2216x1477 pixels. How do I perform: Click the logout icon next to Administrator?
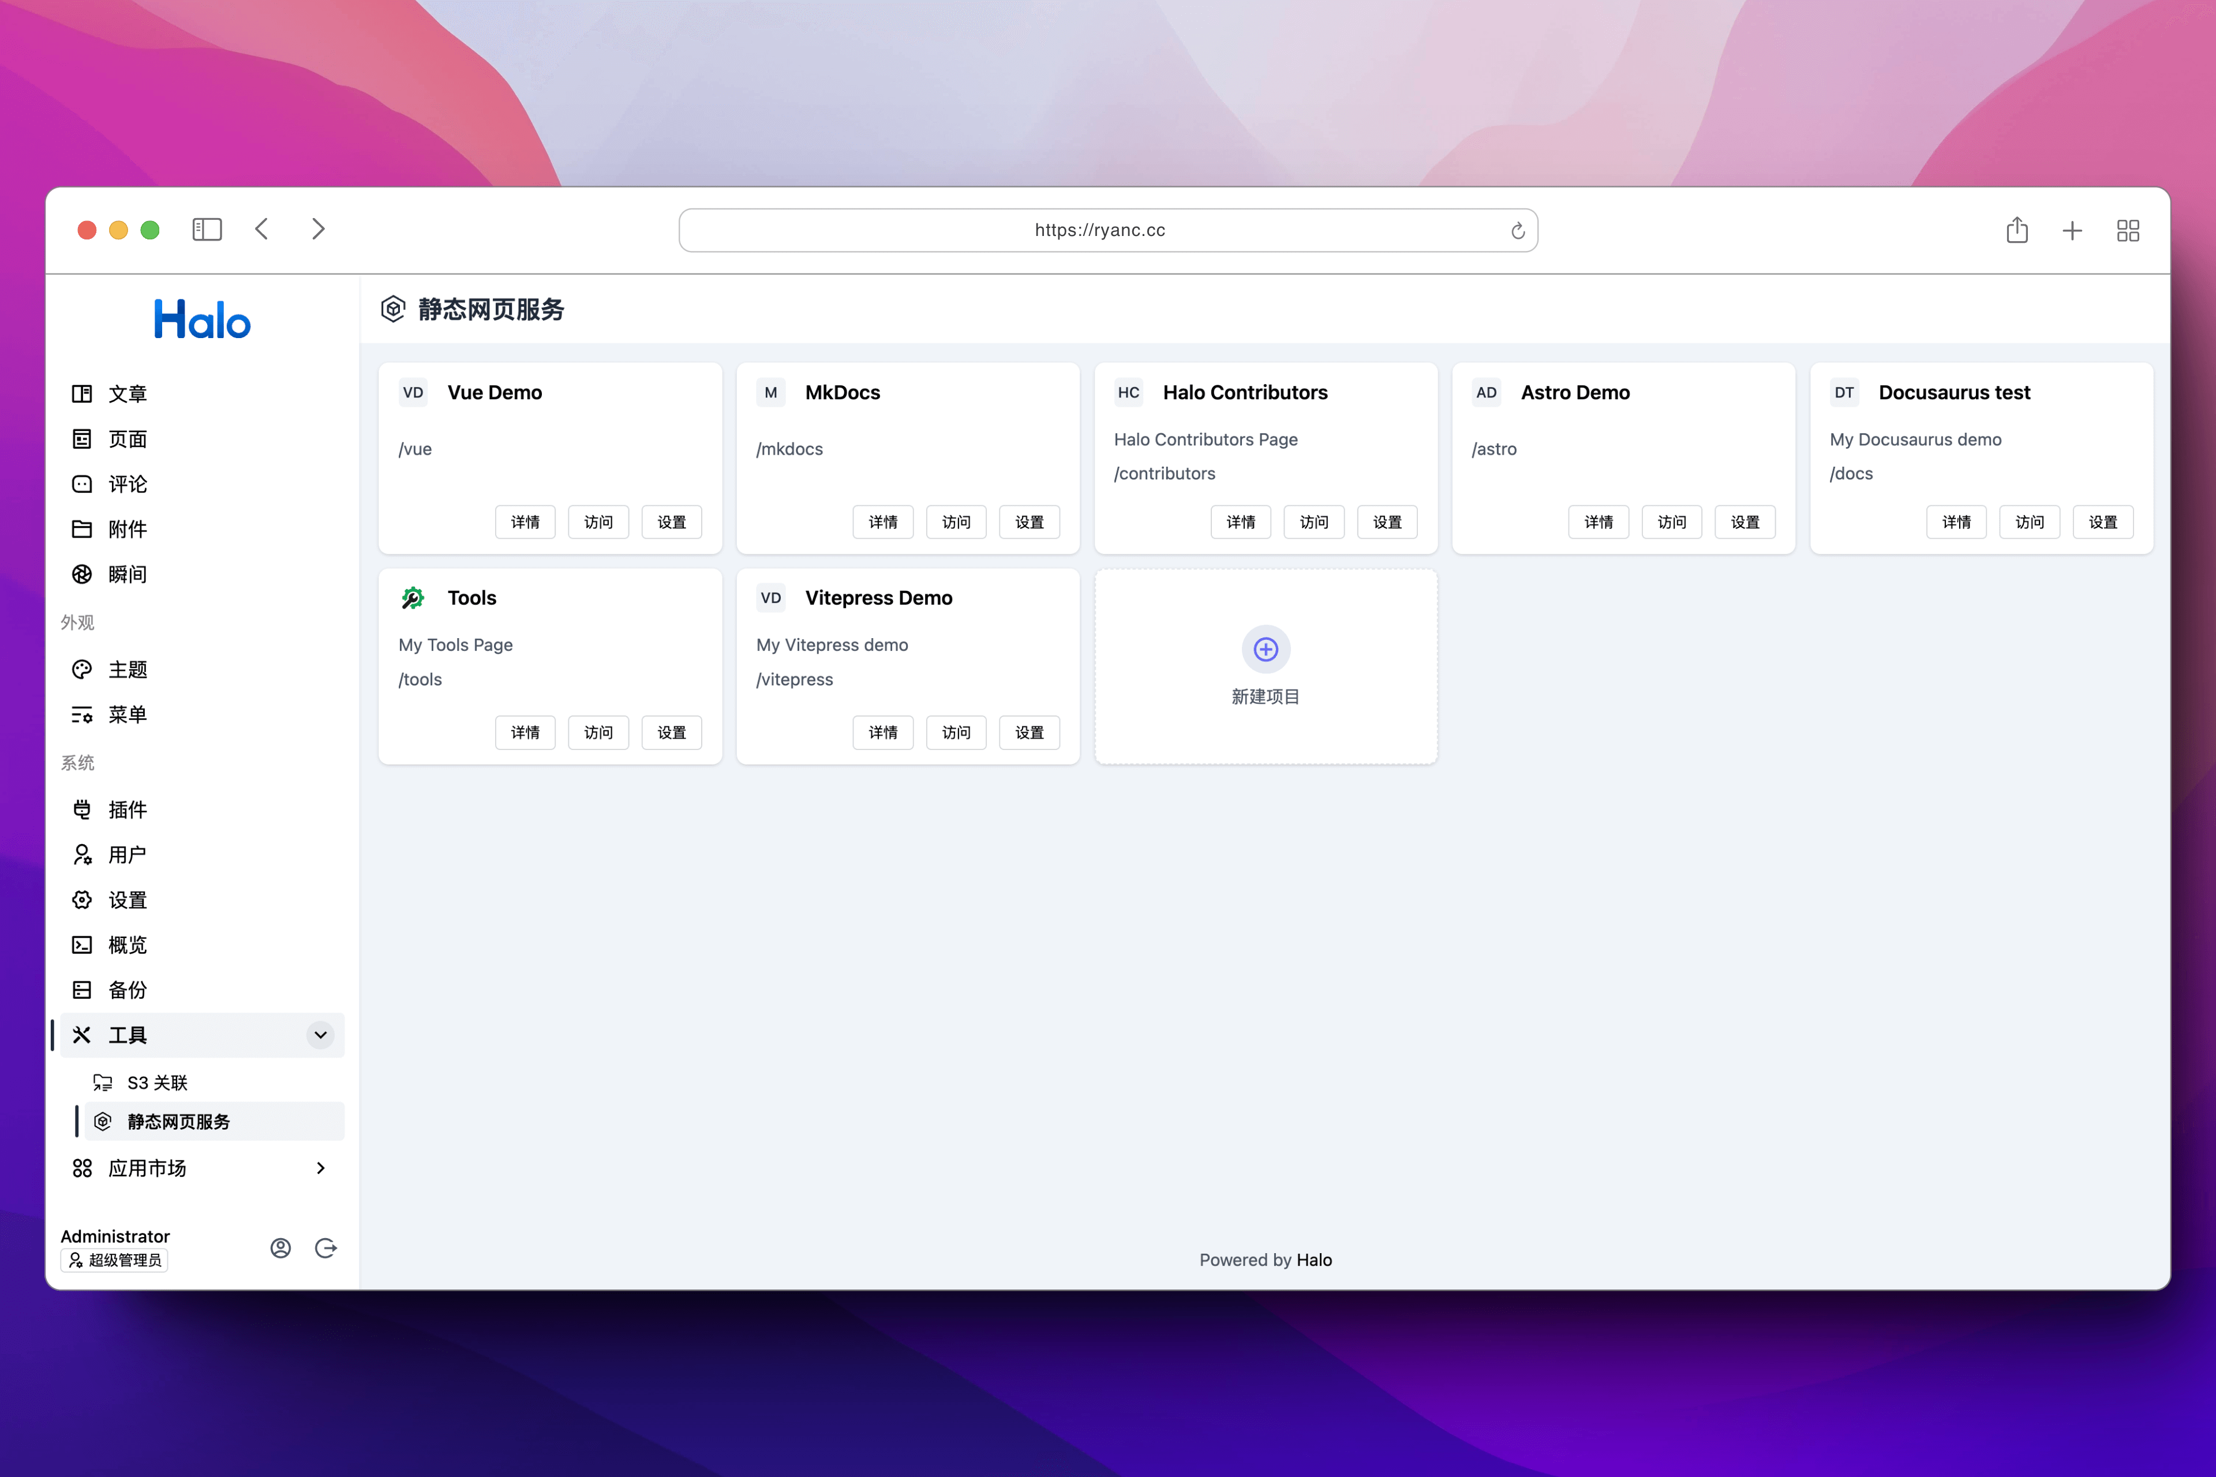point(326,1248)
